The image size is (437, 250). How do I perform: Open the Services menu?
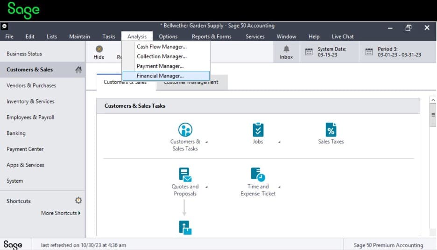[255, 36]
